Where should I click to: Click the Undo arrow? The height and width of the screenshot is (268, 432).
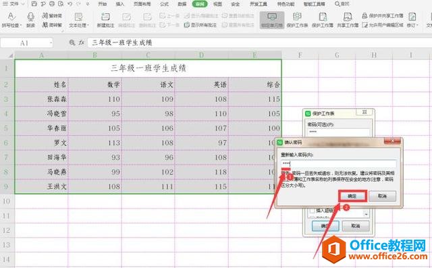pyautogui.click(x=70, y=4)
